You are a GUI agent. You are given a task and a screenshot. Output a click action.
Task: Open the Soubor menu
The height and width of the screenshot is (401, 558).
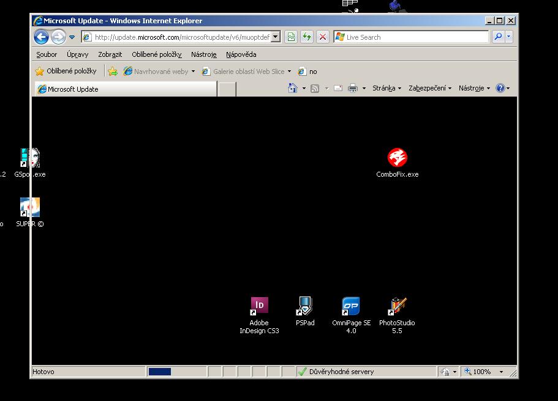click(47, 54)
